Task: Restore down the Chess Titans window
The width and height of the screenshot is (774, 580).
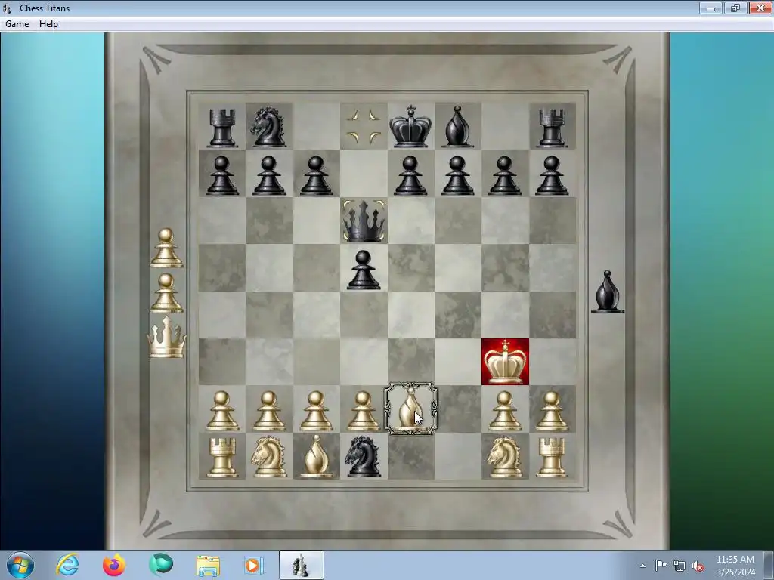Action: [x=735, y=8]
